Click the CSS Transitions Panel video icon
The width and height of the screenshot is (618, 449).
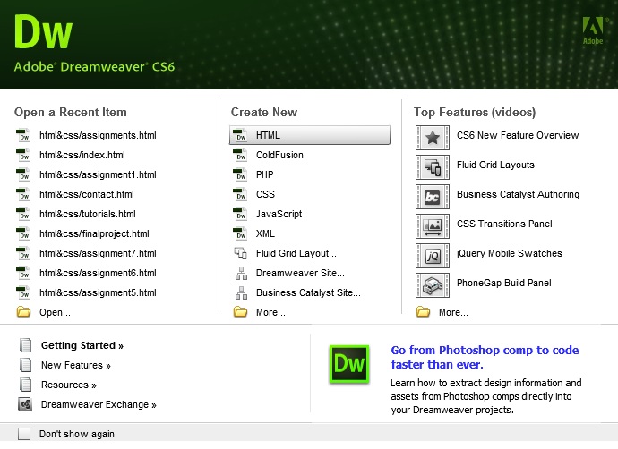pos(433,226)
